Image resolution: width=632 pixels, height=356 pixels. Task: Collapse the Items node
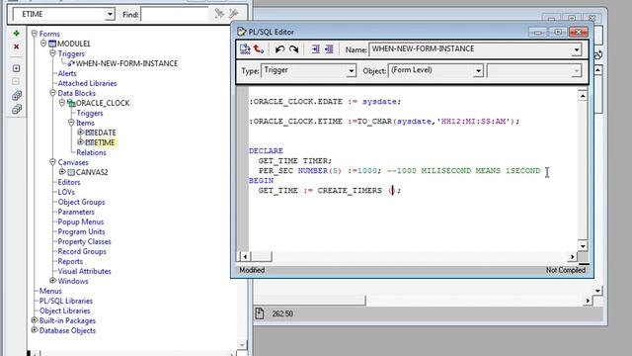click(71, 123)
